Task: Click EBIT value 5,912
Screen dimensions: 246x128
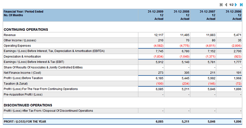Action: pyautogui.click(x=160, y=62)
